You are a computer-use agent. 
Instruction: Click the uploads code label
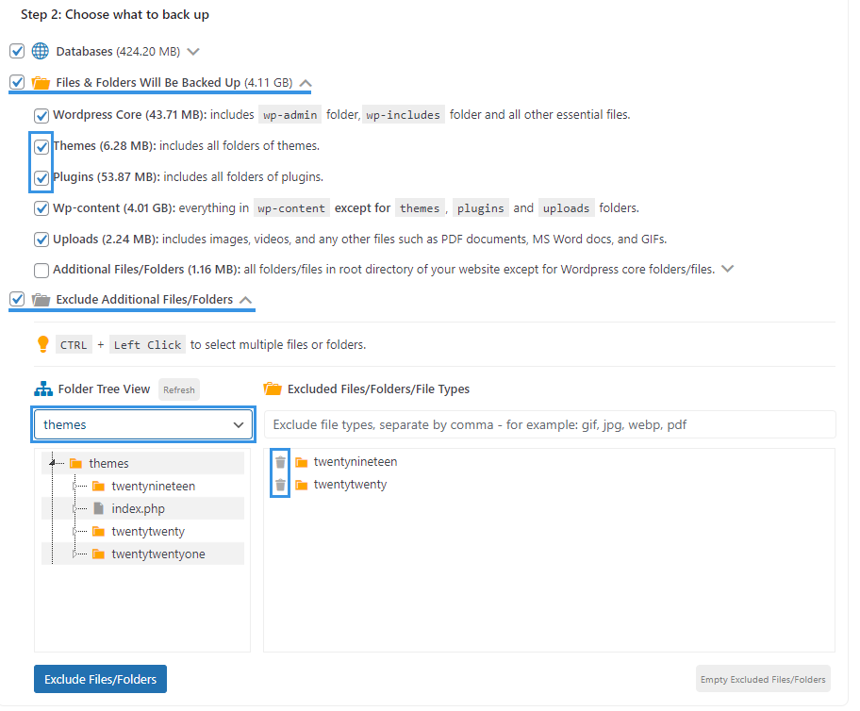566,208
